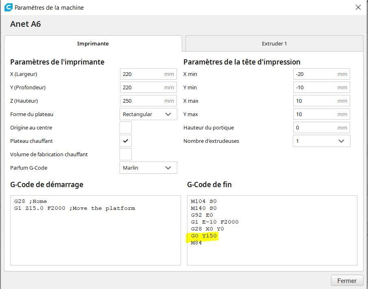Click inside the G-Code de démarrage text area
This screenshot has width=368, height=289.
pos(96,230)
